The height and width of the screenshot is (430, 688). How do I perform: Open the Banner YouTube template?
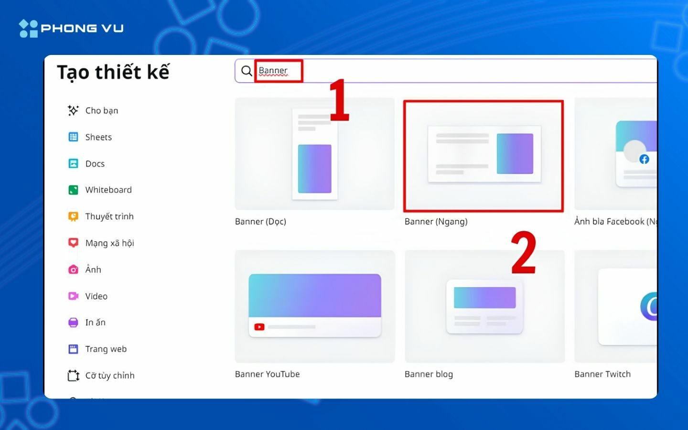[x=314, y=306]
